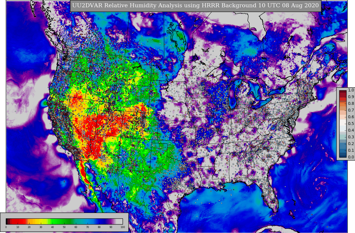Image resolution: width=355 pixels, height=233 pixels.
Task: Click the "0.0" label on right colorbar
Action: [351, 157]
